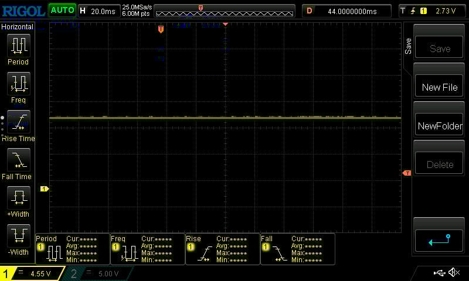Open the horizontal timebase 20.0ms field
The height and width of the screenshot is (281, 469).
(x=99, y=11)
